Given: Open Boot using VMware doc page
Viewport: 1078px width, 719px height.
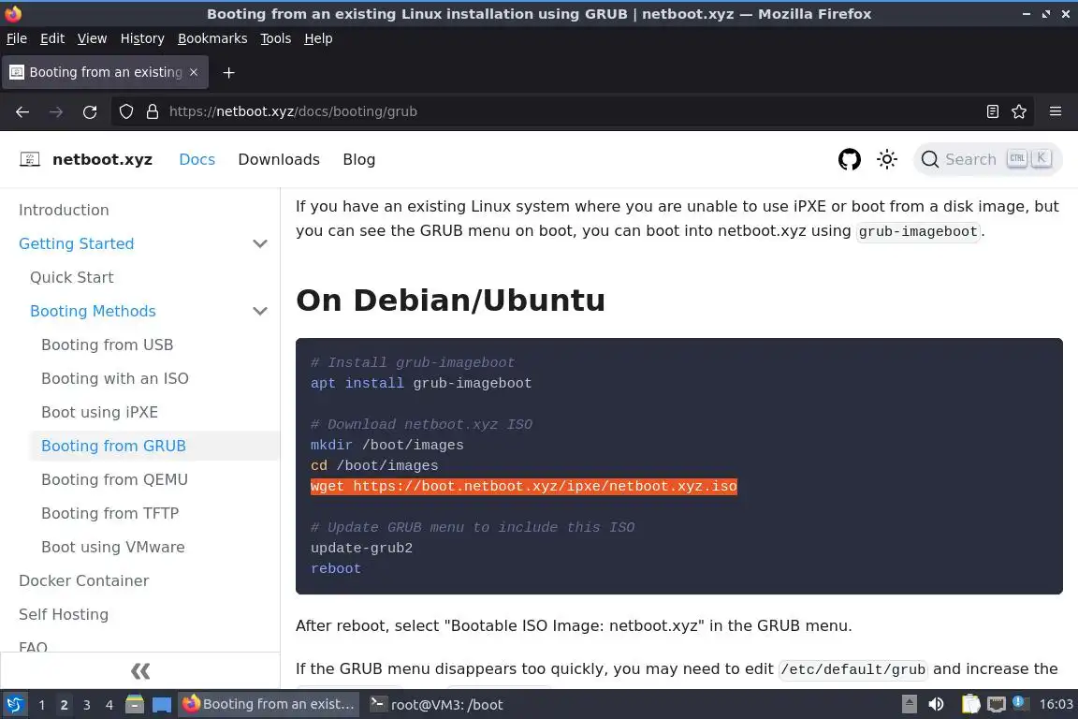Looking at the screenshot, I should click(112, 547).
